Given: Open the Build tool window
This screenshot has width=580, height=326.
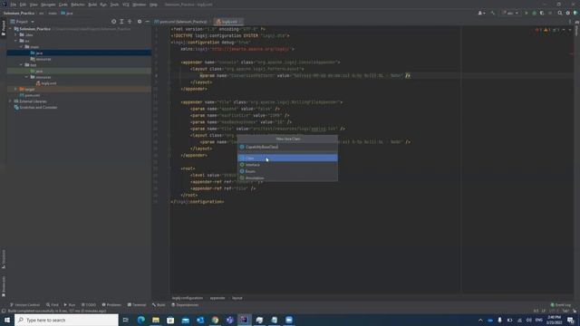Looking at the screenshot, I should pos(159,305).
